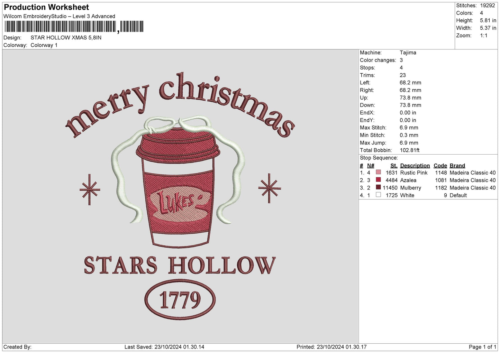
Task: Click the machine value 'Tajima'
Action: coord(408,53)
